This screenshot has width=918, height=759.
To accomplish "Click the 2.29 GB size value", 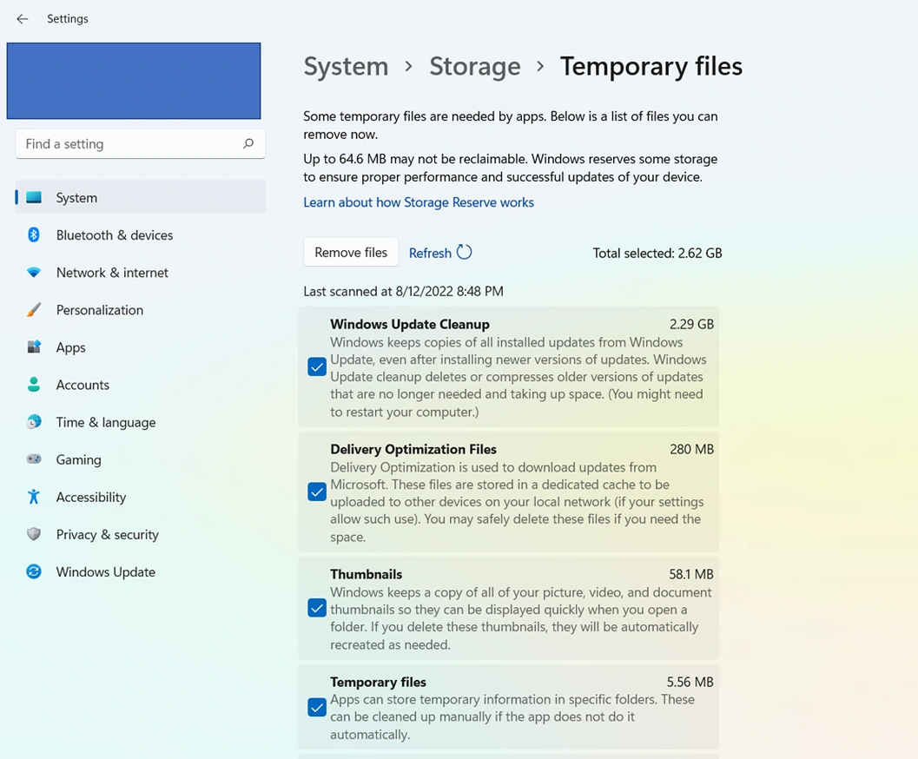I will coord(691,324).
